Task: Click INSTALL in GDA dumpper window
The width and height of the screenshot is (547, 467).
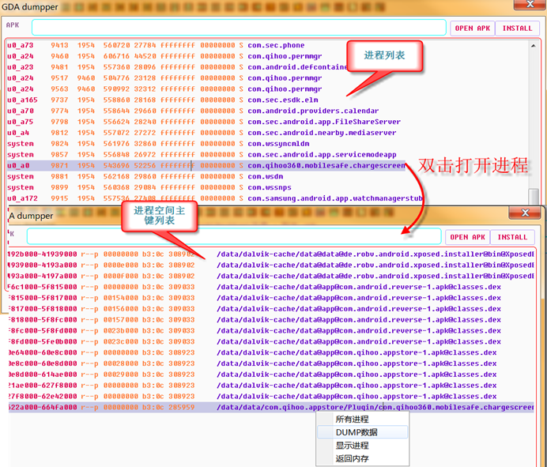Action: [517, 28]
